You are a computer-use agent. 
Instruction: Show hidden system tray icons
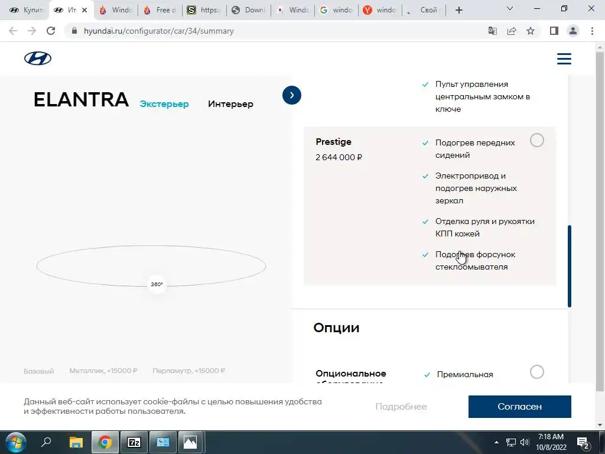(496, 442)
